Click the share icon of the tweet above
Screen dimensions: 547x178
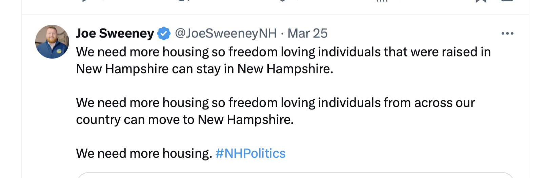click(x=507, y=1)
